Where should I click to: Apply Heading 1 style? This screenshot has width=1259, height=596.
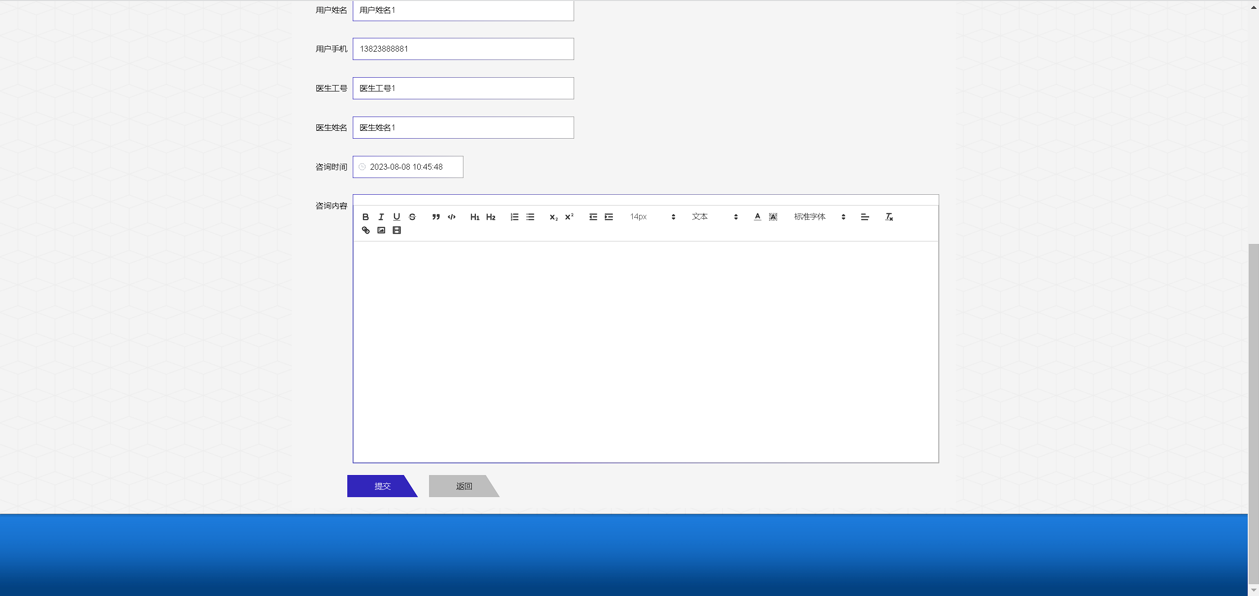tap(475, 217)
